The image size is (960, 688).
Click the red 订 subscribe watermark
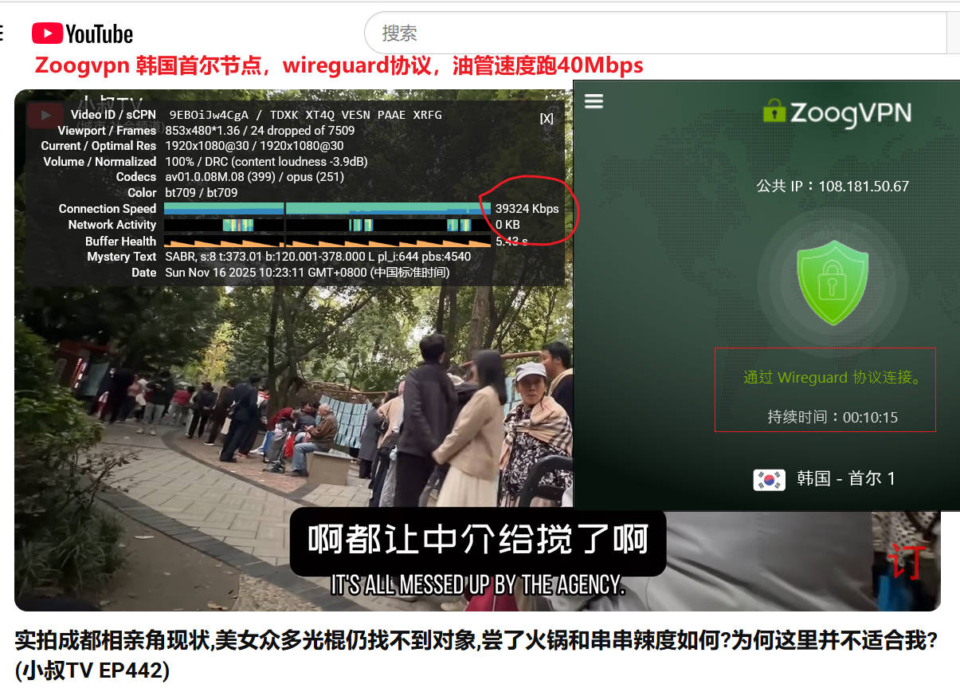click(x=907, y=561)
